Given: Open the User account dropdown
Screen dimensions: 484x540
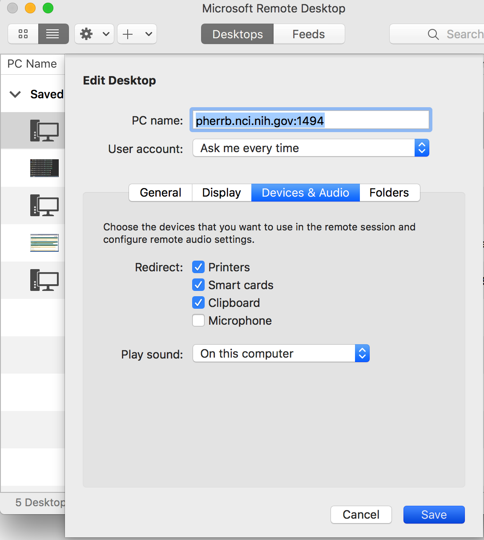Looking at the screenshot, I should click(311, 148).
